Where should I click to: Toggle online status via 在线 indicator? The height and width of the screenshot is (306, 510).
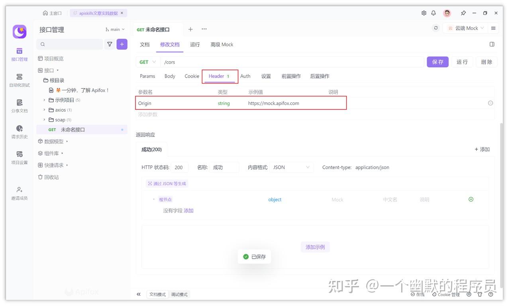click(x=418, y=294)
